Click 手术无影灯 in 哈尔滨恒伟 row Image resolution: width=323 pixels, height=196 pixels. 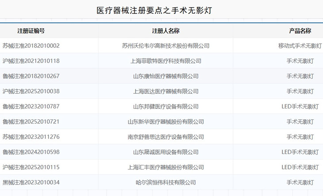tap(300, 182)
